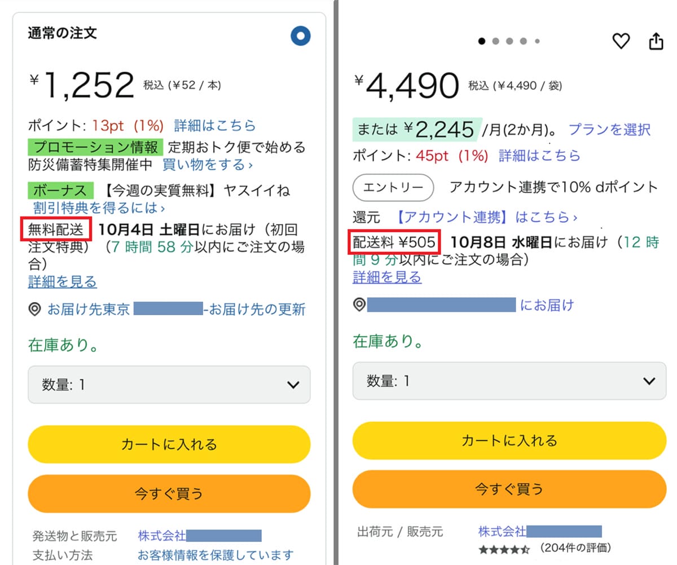Click the エントリー pill button

tap(393, 187)
